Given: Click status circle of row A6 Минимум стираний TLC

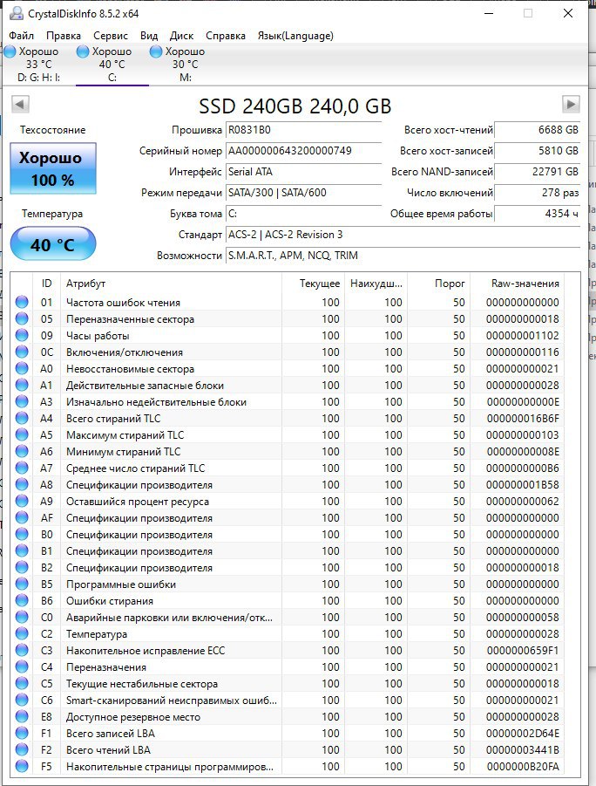Looking at the screenshot, I should tap(22, 451).
